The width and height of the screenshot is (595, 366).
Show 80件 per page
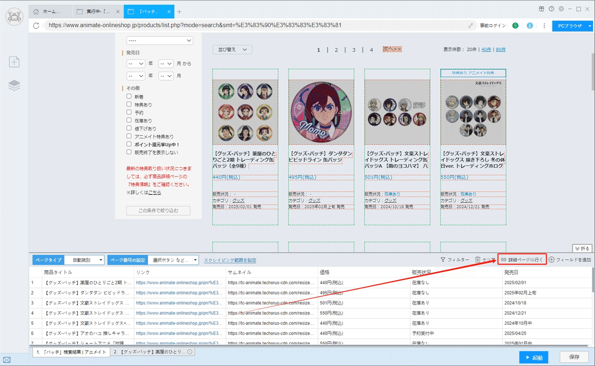point(501,50)
